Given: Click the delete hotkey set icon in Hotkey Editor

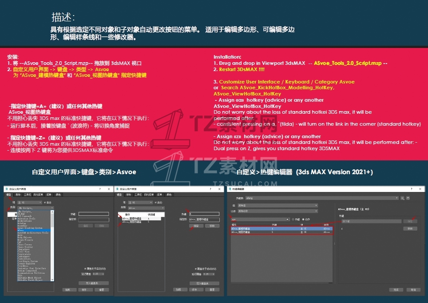Looking at the screenshot, I should point(408,198).
